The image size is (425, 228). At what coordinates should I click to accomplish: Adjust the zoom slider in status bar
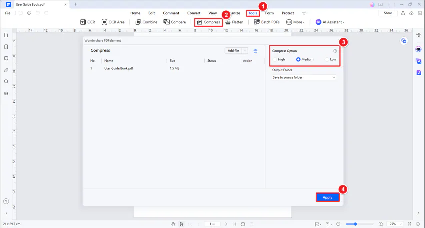[x=355, y=224]
